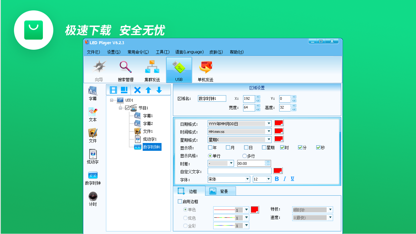This screenshot has width=416, height=234.
Task: Apply bold formatting with the B button
Action: pos(277,179)
